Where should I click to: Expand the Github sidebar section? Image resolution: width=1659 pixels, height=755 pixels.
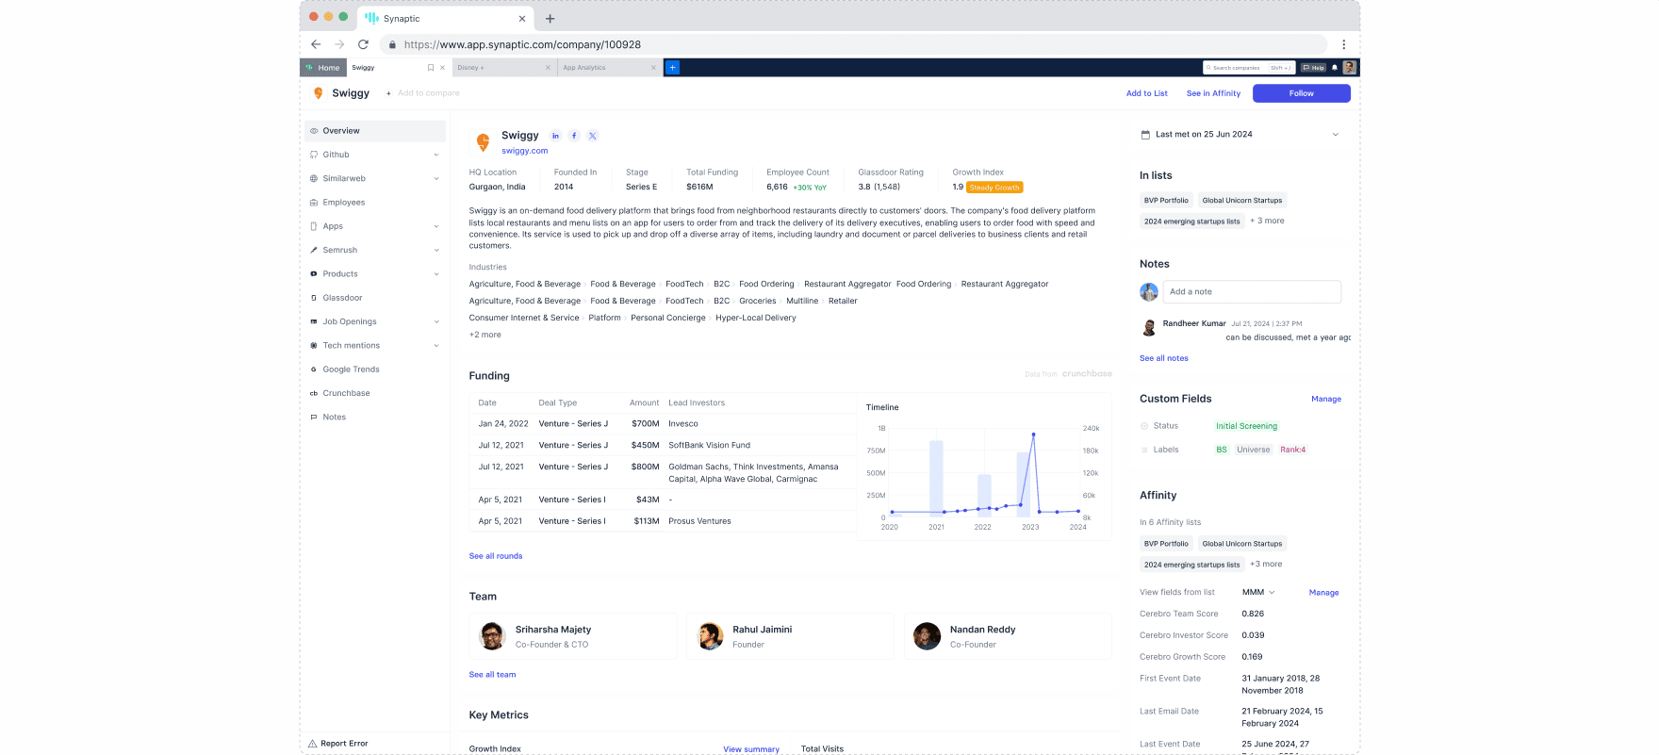435,155
